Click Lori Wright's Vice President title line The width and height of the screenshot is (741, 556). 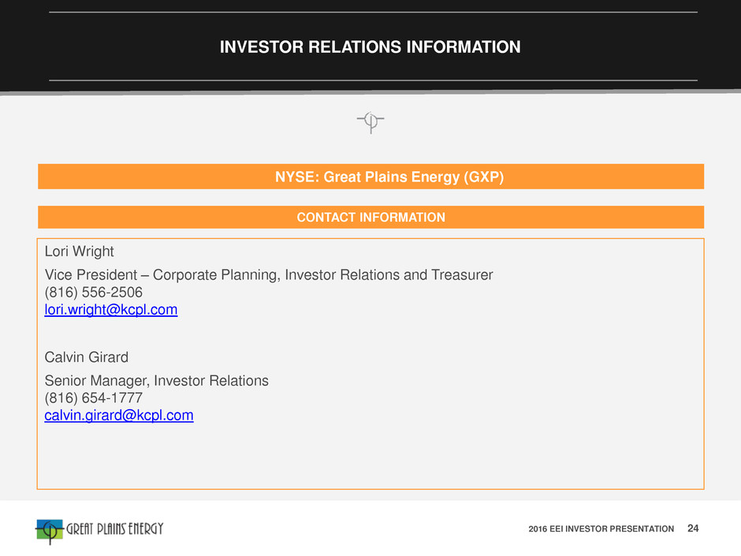coord(269,274)
